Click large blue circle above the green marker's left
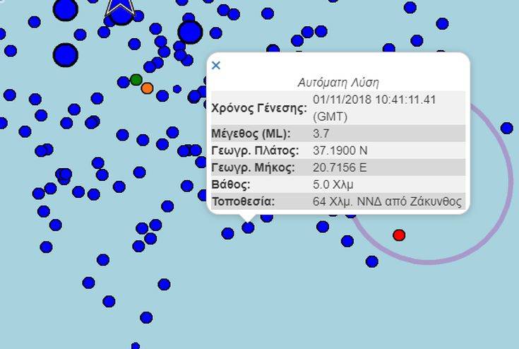519x349 pixels. point(65,54)
